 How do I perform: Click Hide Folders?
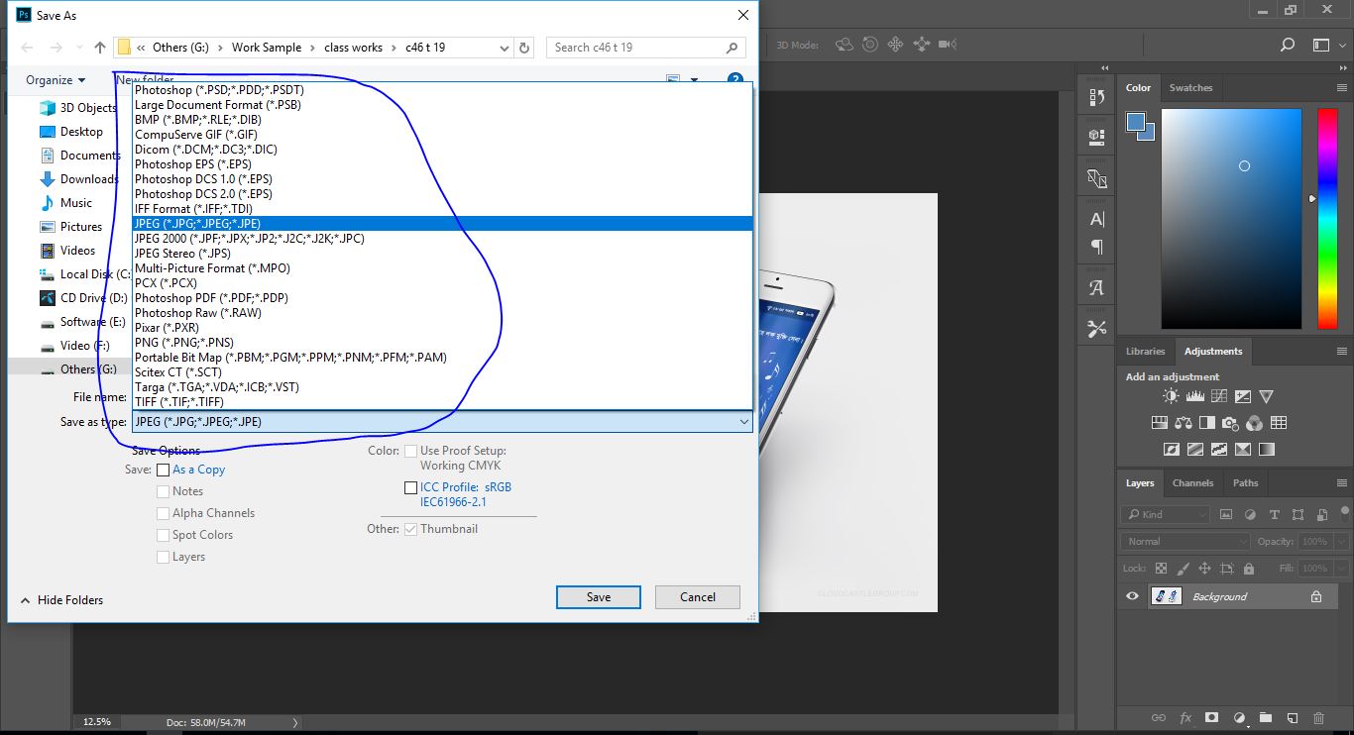[61, 600]
